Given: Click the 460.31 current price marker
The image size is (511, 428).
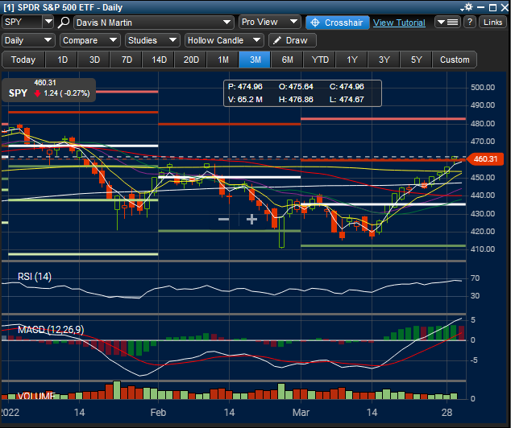Looking at the screenshot, I should click(485, 159).
